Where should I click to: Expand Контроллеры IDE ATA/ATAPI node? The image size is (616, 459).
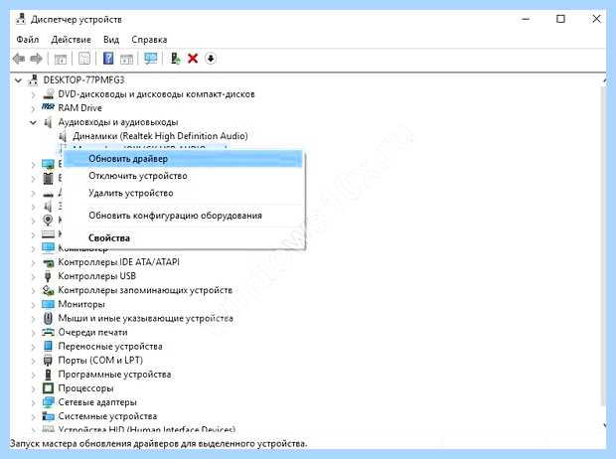pyautogui.click(x=34, y=263)
